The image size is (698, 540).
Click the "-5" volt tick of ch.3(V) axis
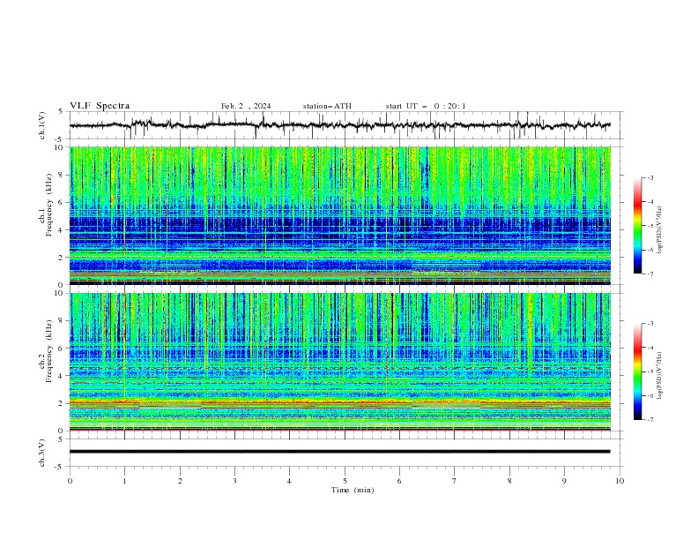[60, 467]
